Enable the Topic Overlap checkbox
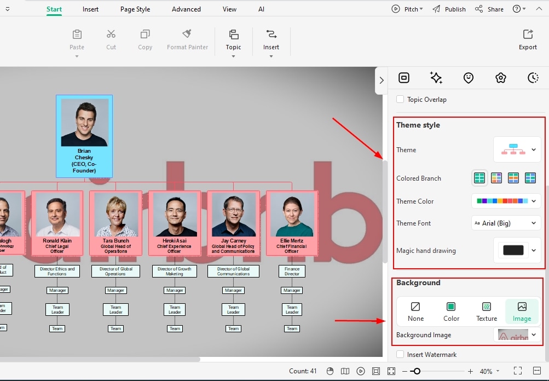The width and height of the screenshot is (549, 381). (400, 99)
